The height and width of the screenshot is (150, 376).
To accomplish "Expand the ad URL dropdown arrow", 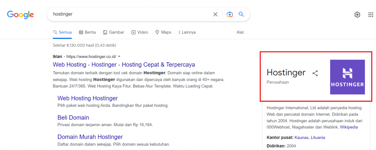I will (x=119, y=56).
